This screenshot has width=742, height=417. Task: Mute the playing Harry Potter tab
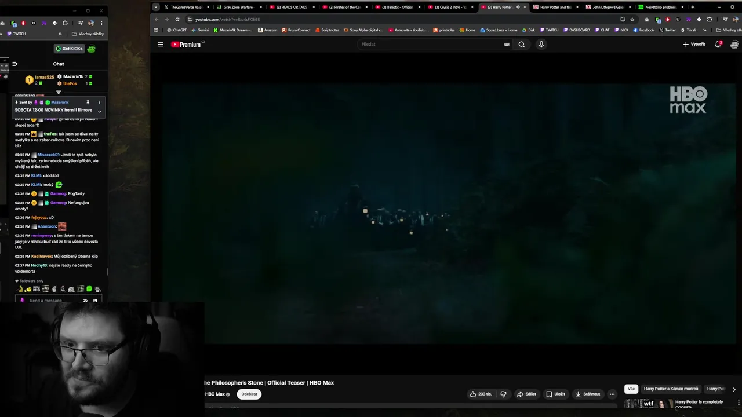pyautogui.click(x=518, y=7)
